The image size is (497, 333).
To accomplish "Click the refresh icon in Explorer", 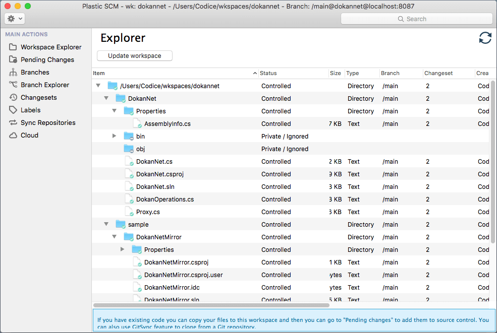I will click(485, 38).
